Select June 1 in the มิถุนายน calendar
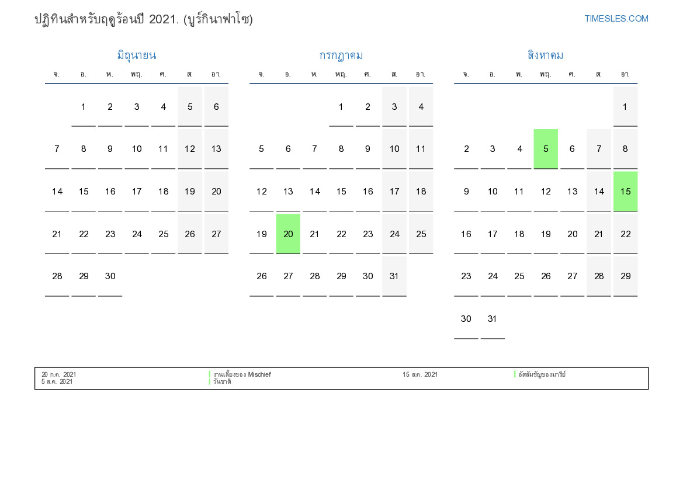The image size is (683, 483). [84, 107]
